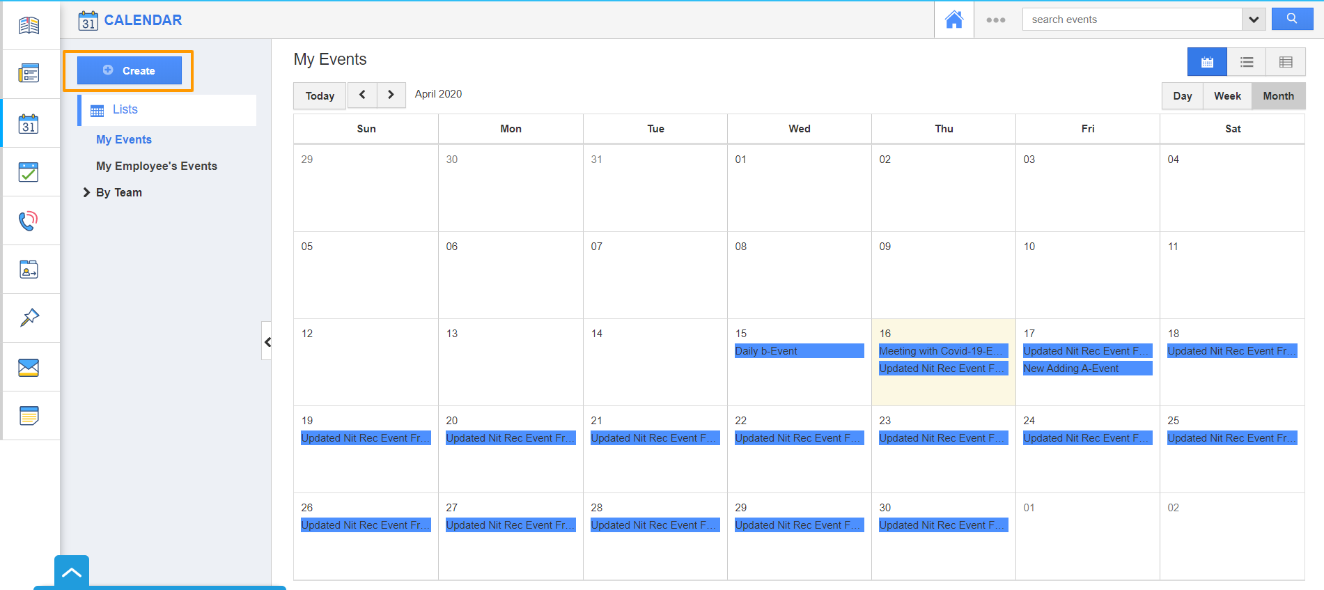The width and height of the screenshot is (1324, 590).
Task: Click the Create button
Action: [x=130, y=70]
